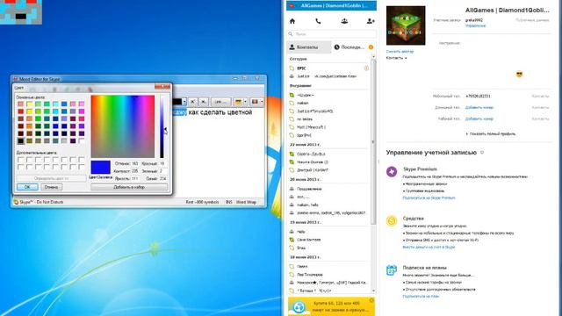Confirm color with OK button

pos(27,187)
